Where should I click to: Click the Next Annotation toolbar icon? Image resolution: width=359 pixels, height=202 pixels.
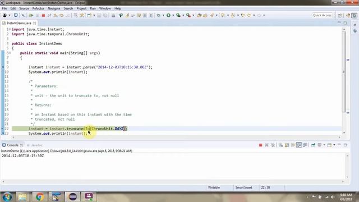pyautogui.click(x=223, y=15)
